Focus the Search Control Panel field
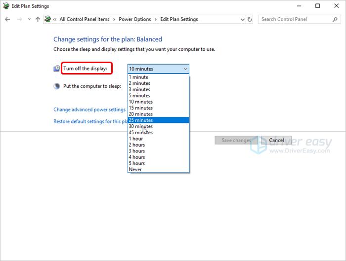The image size is (346, 261). coord(299,19)
